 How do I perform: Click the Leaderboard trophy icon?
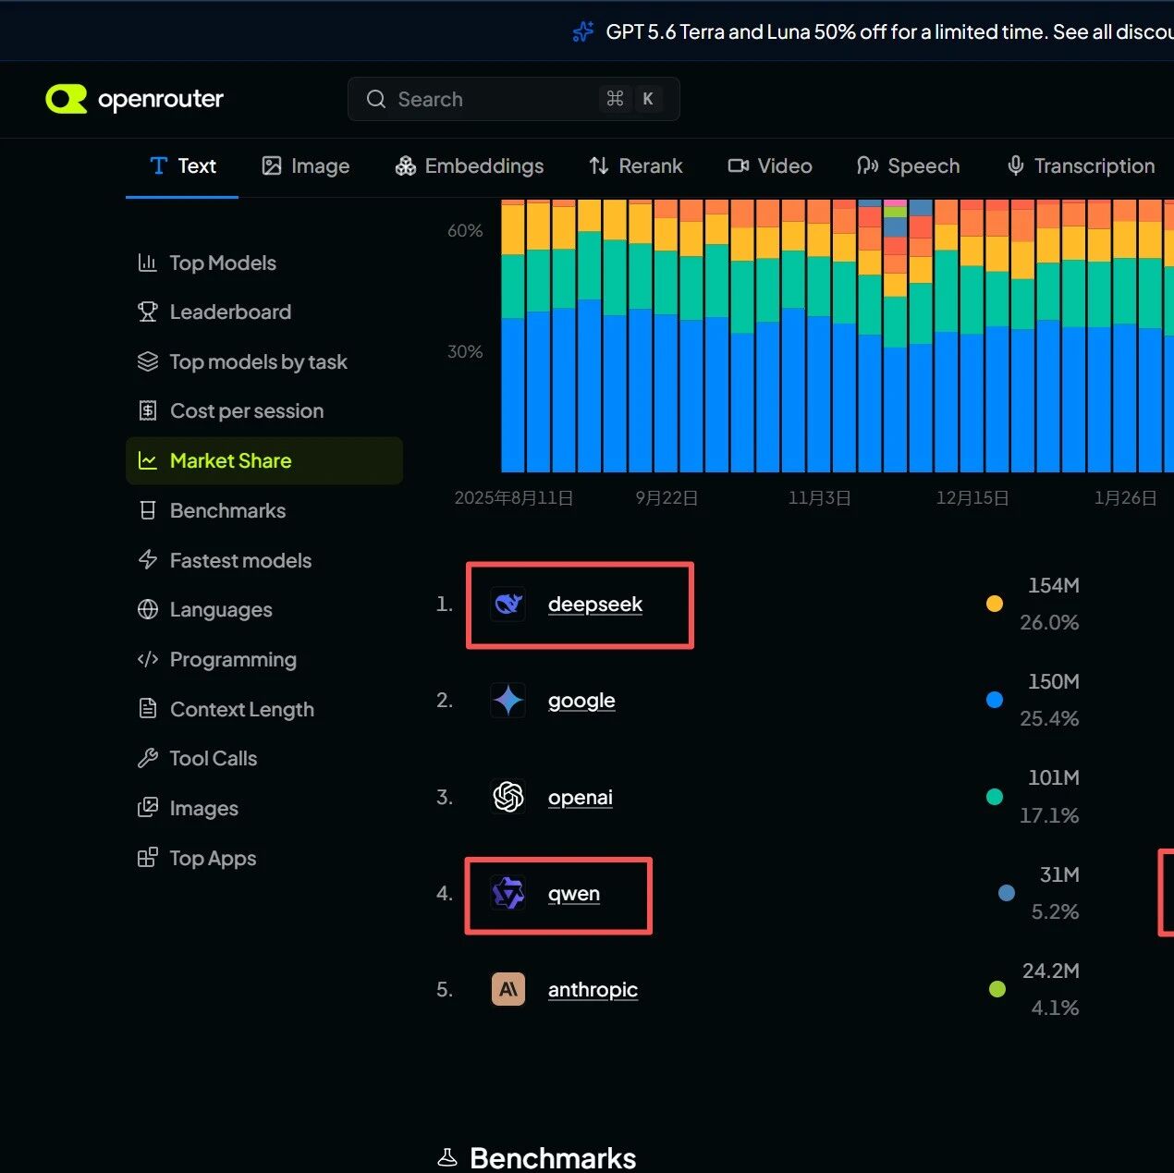(x=148, y=312)
